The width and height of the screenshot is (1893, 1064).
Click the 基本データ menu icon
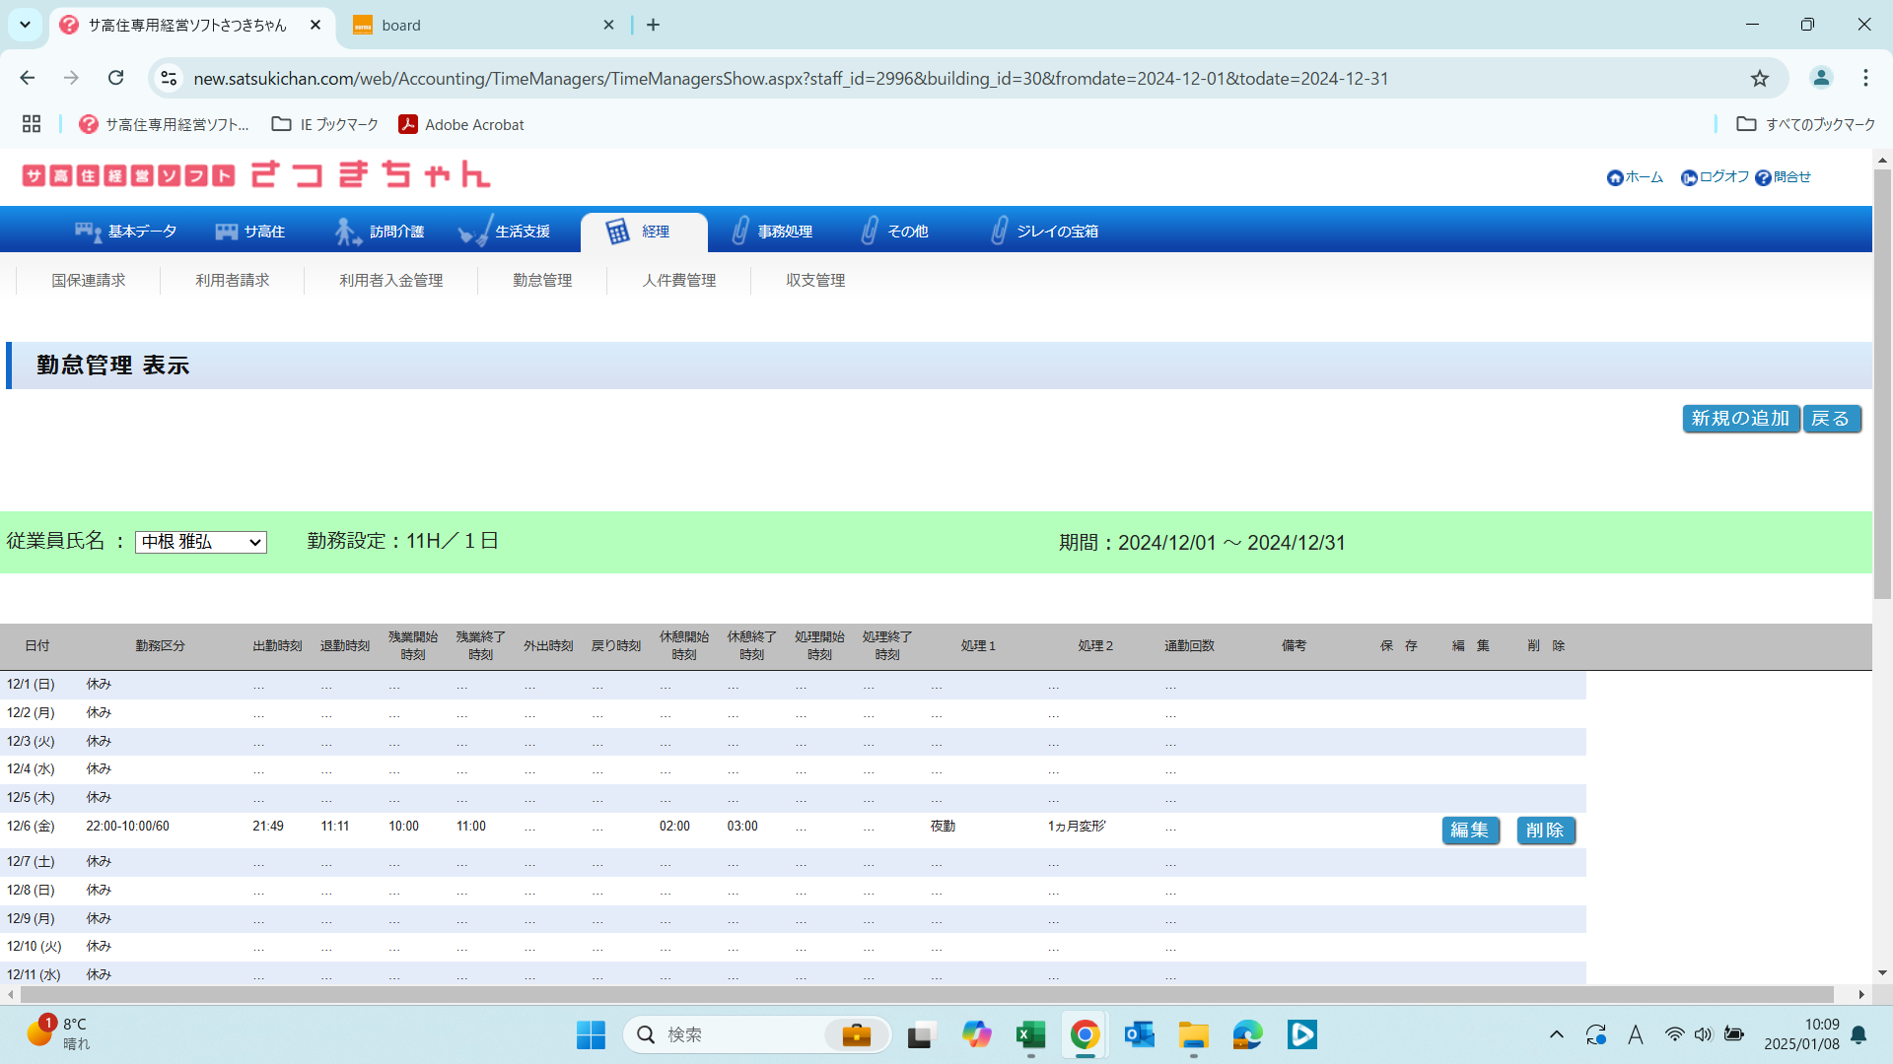[89, 232]
